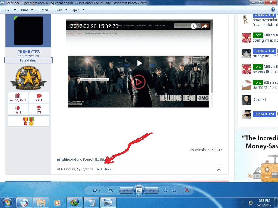
Task: Click the E-mail menu item
Action: 43,10
